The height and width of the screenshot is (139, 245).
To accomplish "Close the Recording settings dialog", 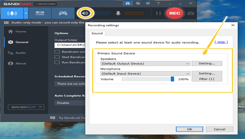I will point(233,25).
